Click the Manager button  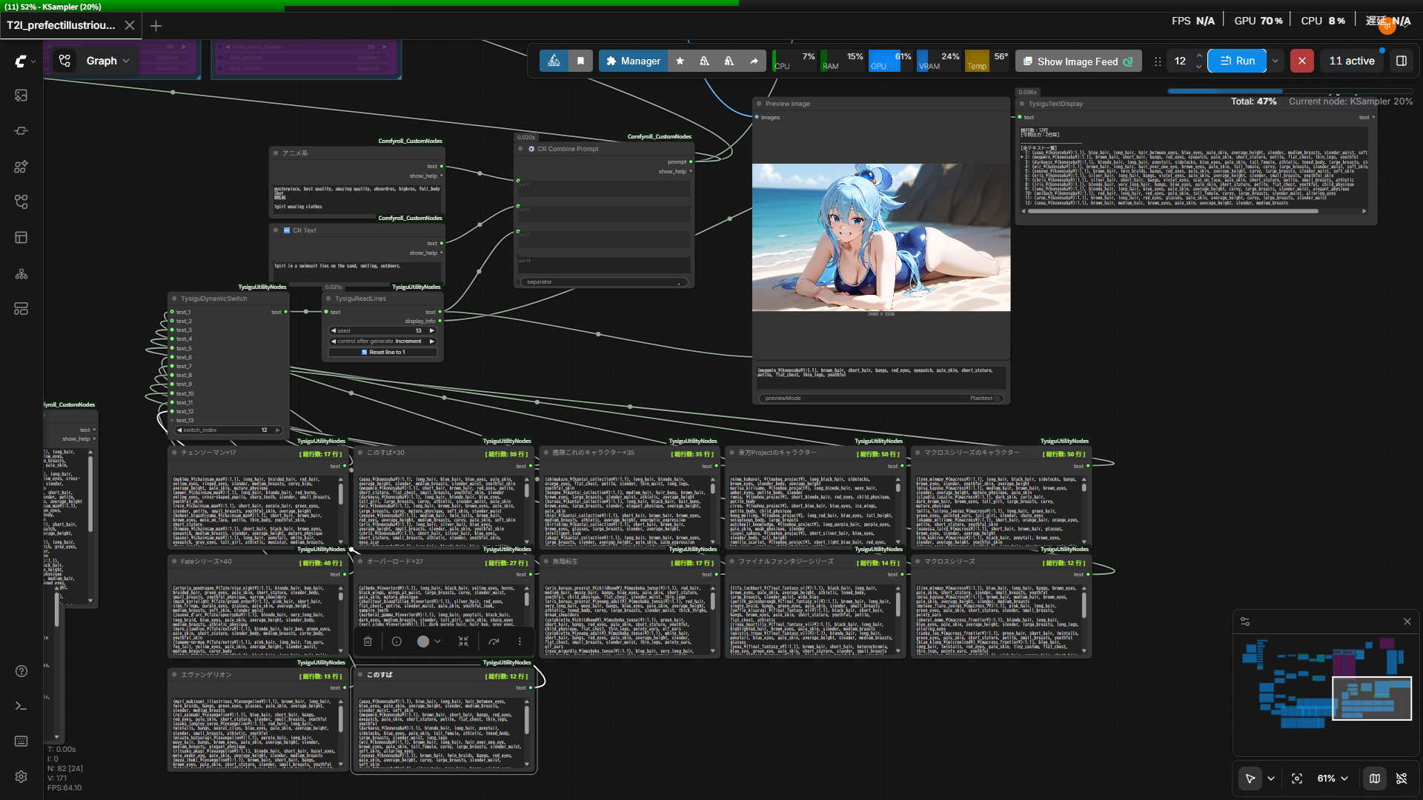[633, 61]
